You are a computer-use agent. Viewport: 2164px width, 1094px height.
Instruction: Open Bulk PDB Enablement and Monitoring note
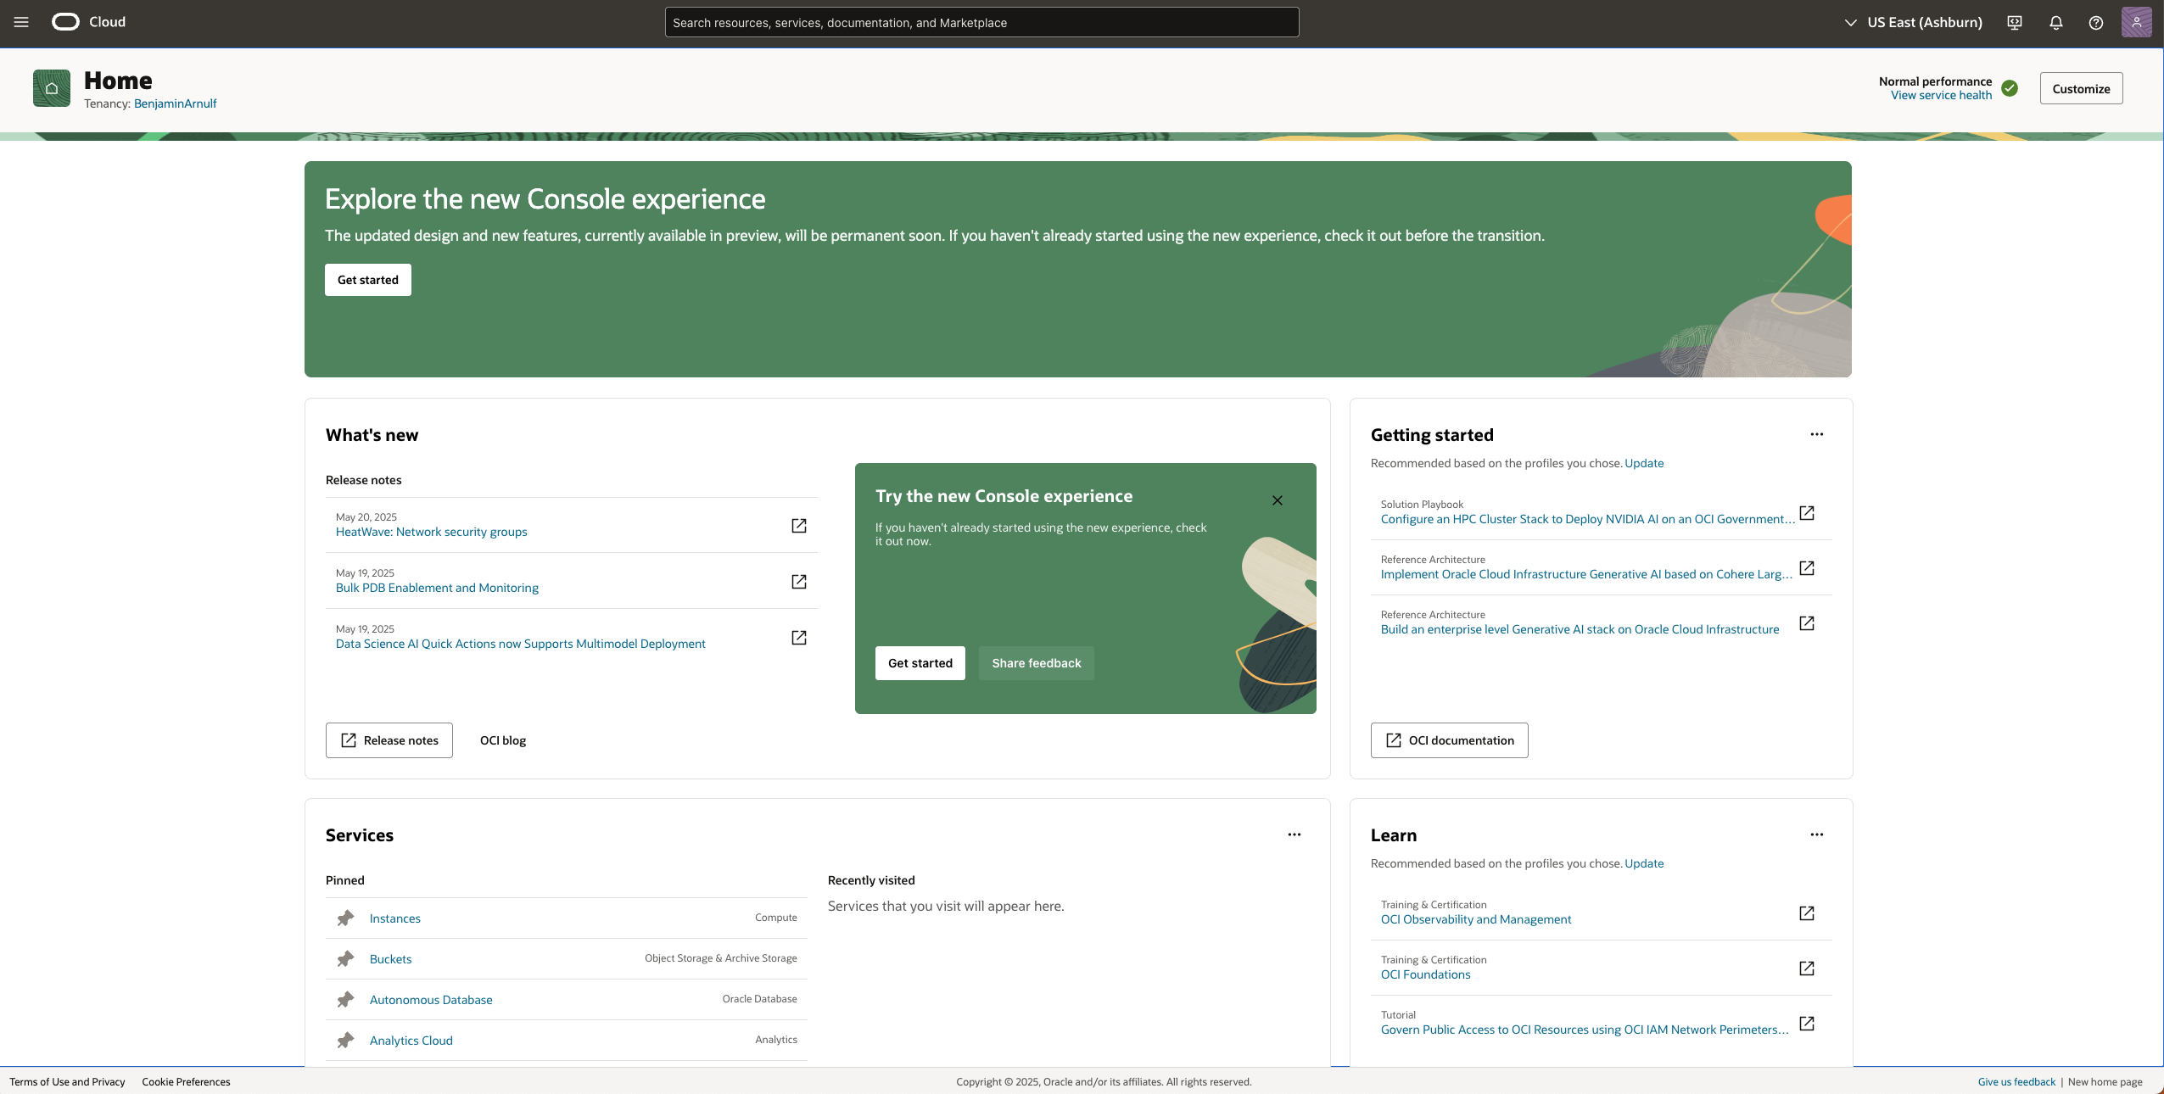click(x=437, y=588)
